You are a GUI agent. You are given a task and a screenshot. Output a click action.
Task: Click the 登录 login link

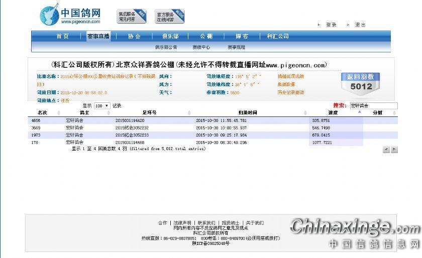(331, 25)
